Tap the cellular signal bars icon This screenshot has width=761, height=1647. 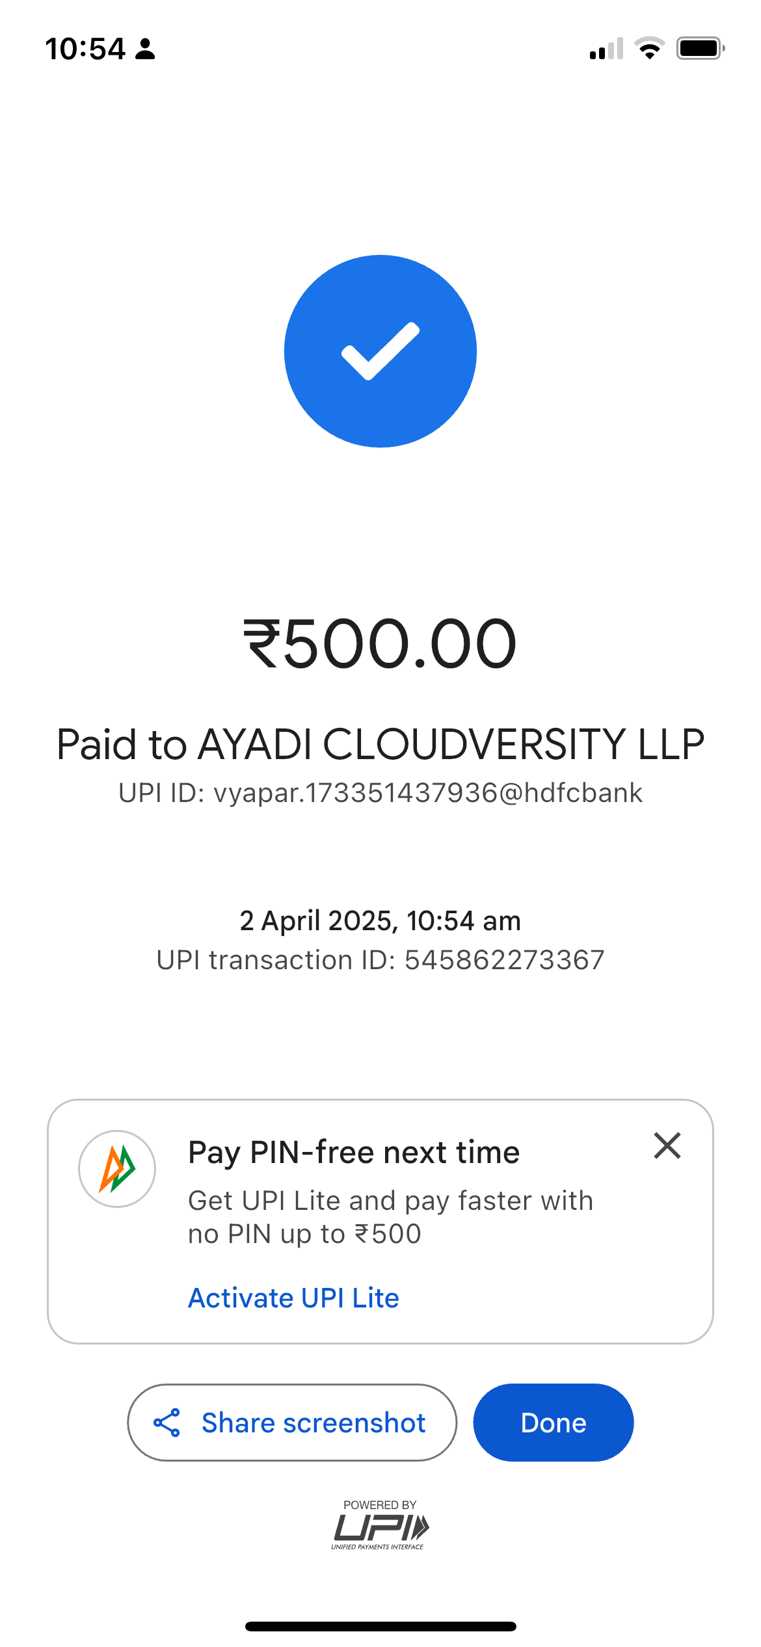coord(606,49)
